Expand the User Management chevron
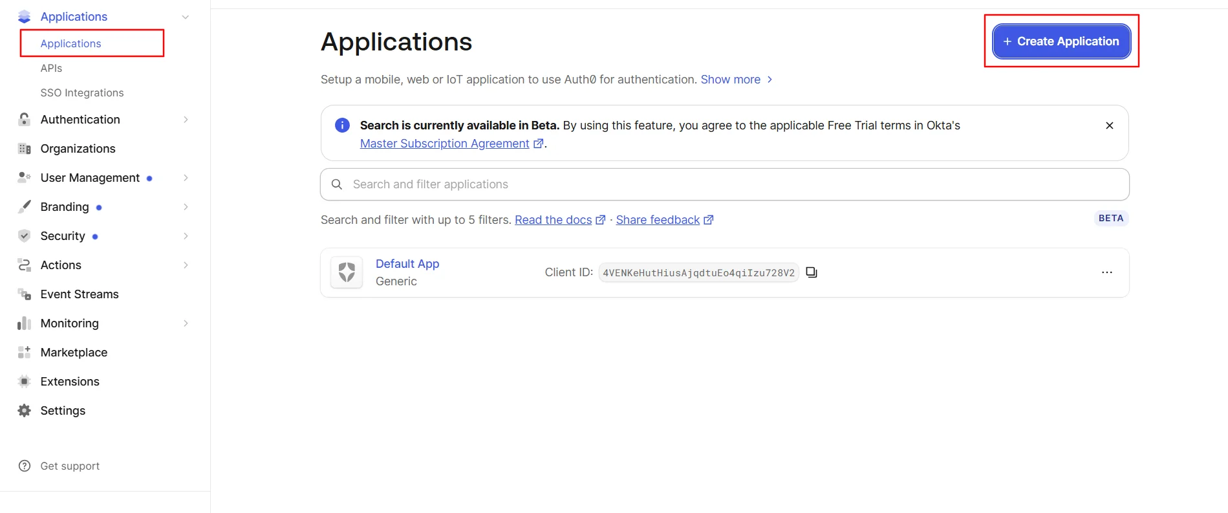Image resolution: width=1228 pixels, height=513 pixels. pyautogui.click(x=186, y=178)
